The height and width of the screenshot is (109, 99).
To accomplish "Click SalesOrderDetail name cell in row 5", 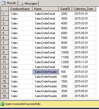I will [46, 33].
